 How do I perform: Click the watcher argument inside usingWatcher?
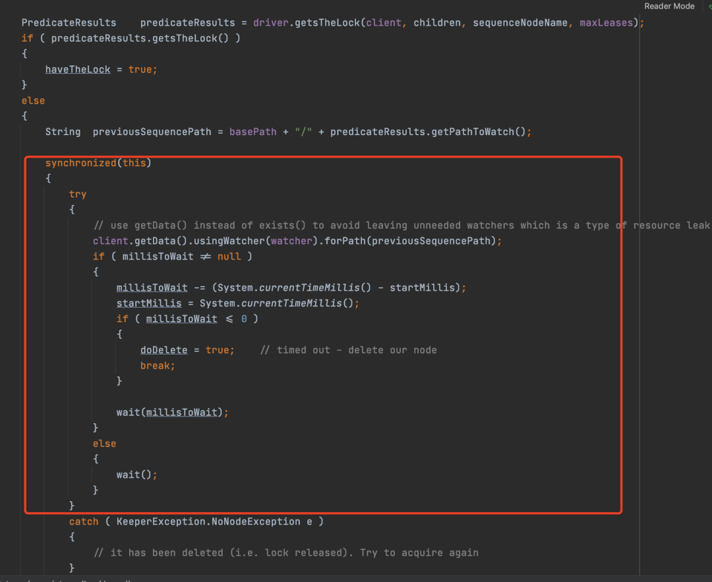[x=291, y=241]
